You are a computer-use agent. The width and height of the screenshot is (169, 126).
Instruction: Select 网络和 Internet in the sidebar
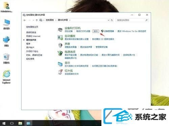point(33,36)
